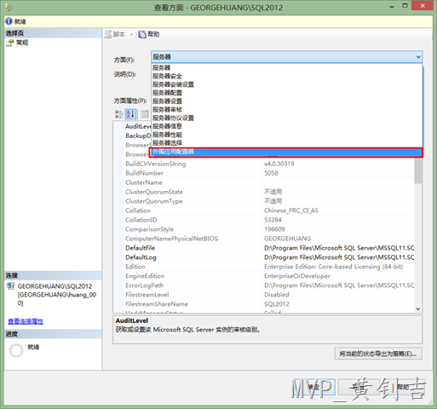Viewport: 437px width, 409px height.
Task: Click the 5058 build number value
Action: [x=271, y=173]
